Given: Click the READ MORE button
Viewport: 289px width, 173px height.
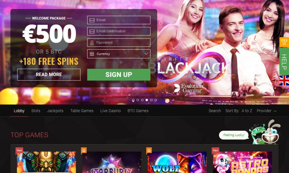Looking at the screenshot, I should [x=49, y=75].
